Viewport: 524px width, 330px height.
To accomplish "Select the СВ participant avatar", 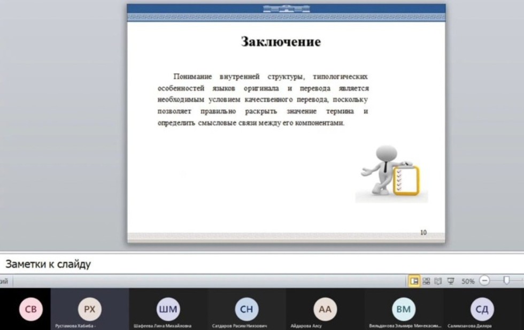I will coord(31,309).
